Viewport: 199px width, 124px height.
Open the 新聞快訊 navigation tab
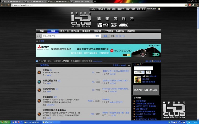[120, 31]
